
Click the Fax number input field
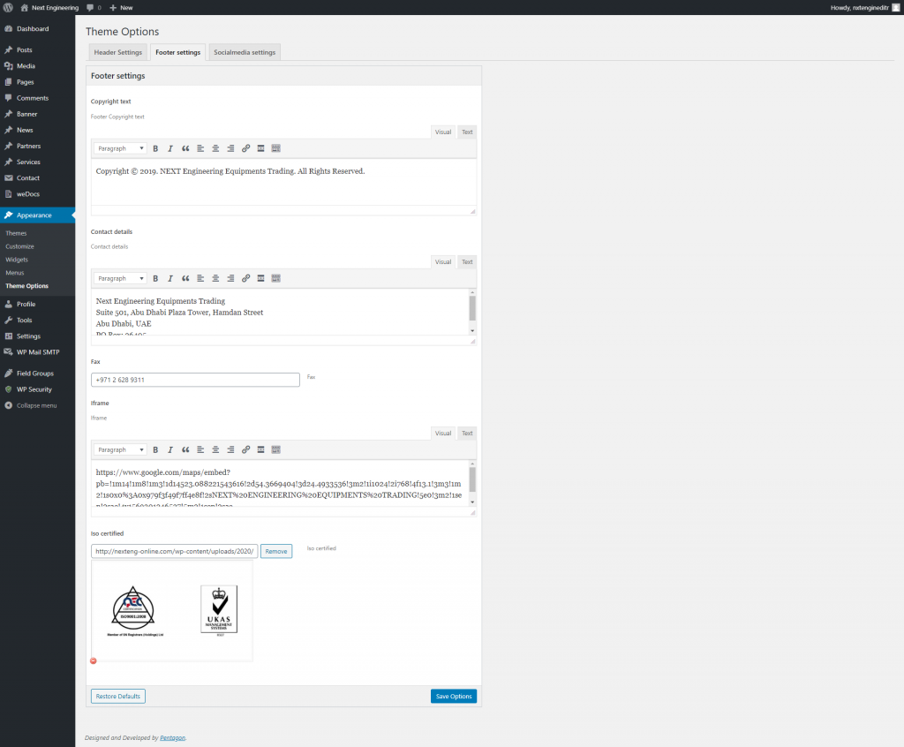[195, 380]
